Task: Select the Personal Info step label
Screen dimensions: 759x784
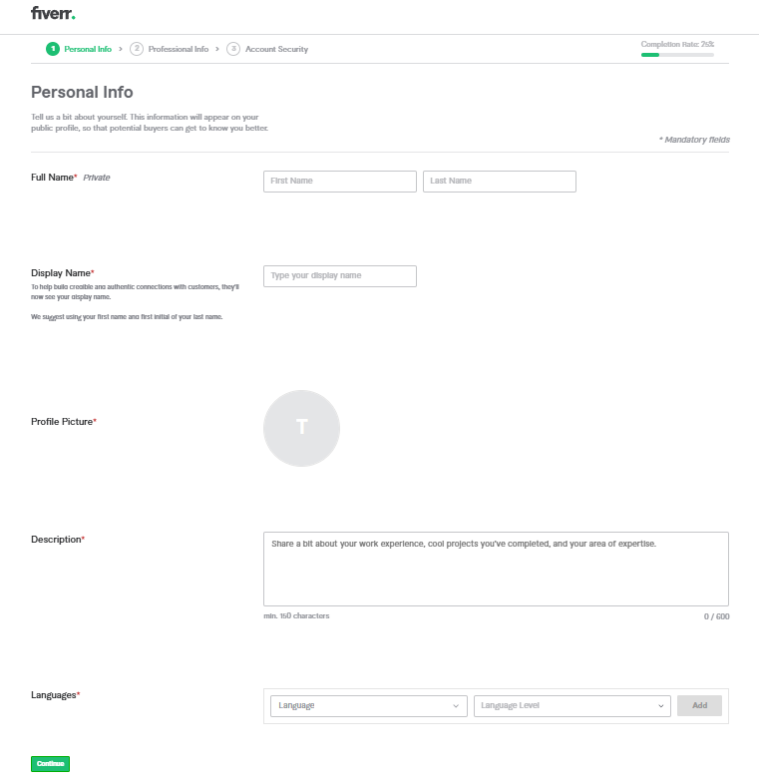Action: pos(88,49)
